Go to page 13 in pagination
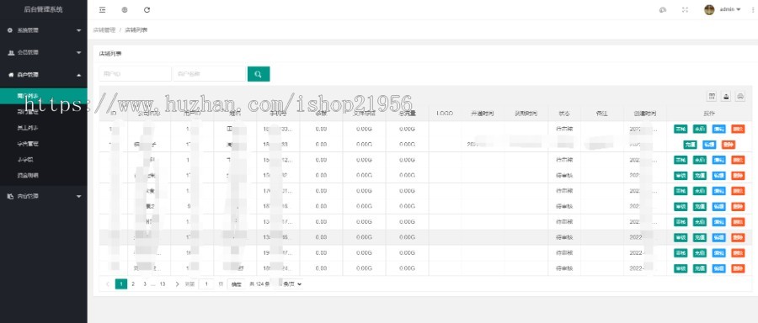 coord(163,284)
